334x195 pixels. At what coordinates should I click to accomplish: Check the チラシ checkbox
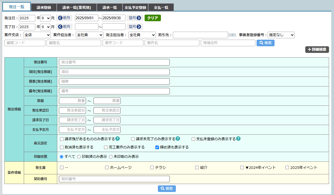coord(152,167)
